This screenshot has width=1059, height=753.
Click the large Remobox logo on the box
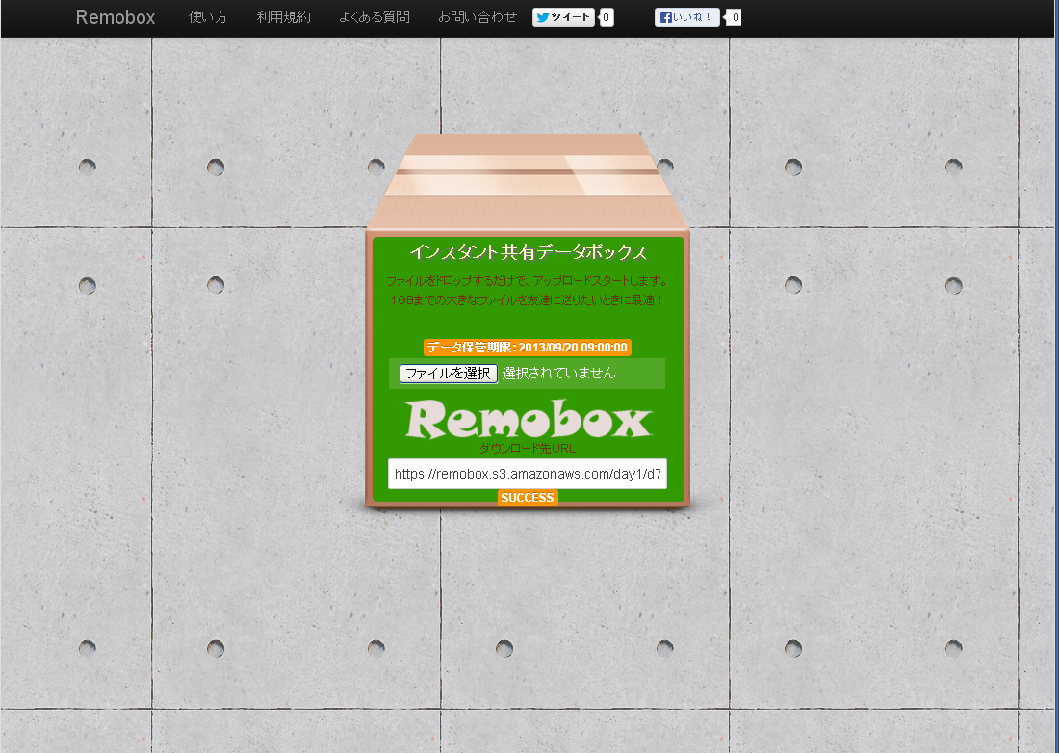pos(528,420)
